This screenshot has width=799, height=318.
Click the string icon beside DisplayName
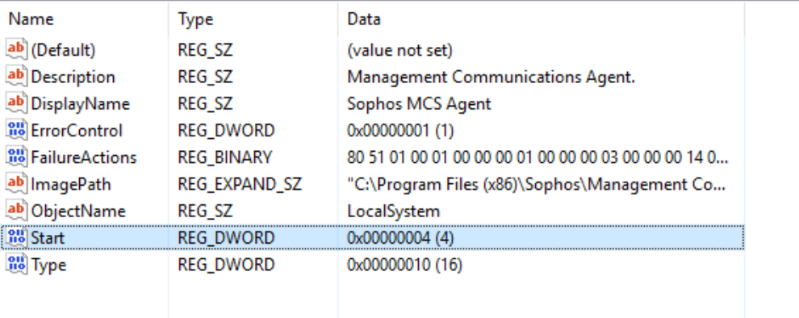tap(16, 103)
